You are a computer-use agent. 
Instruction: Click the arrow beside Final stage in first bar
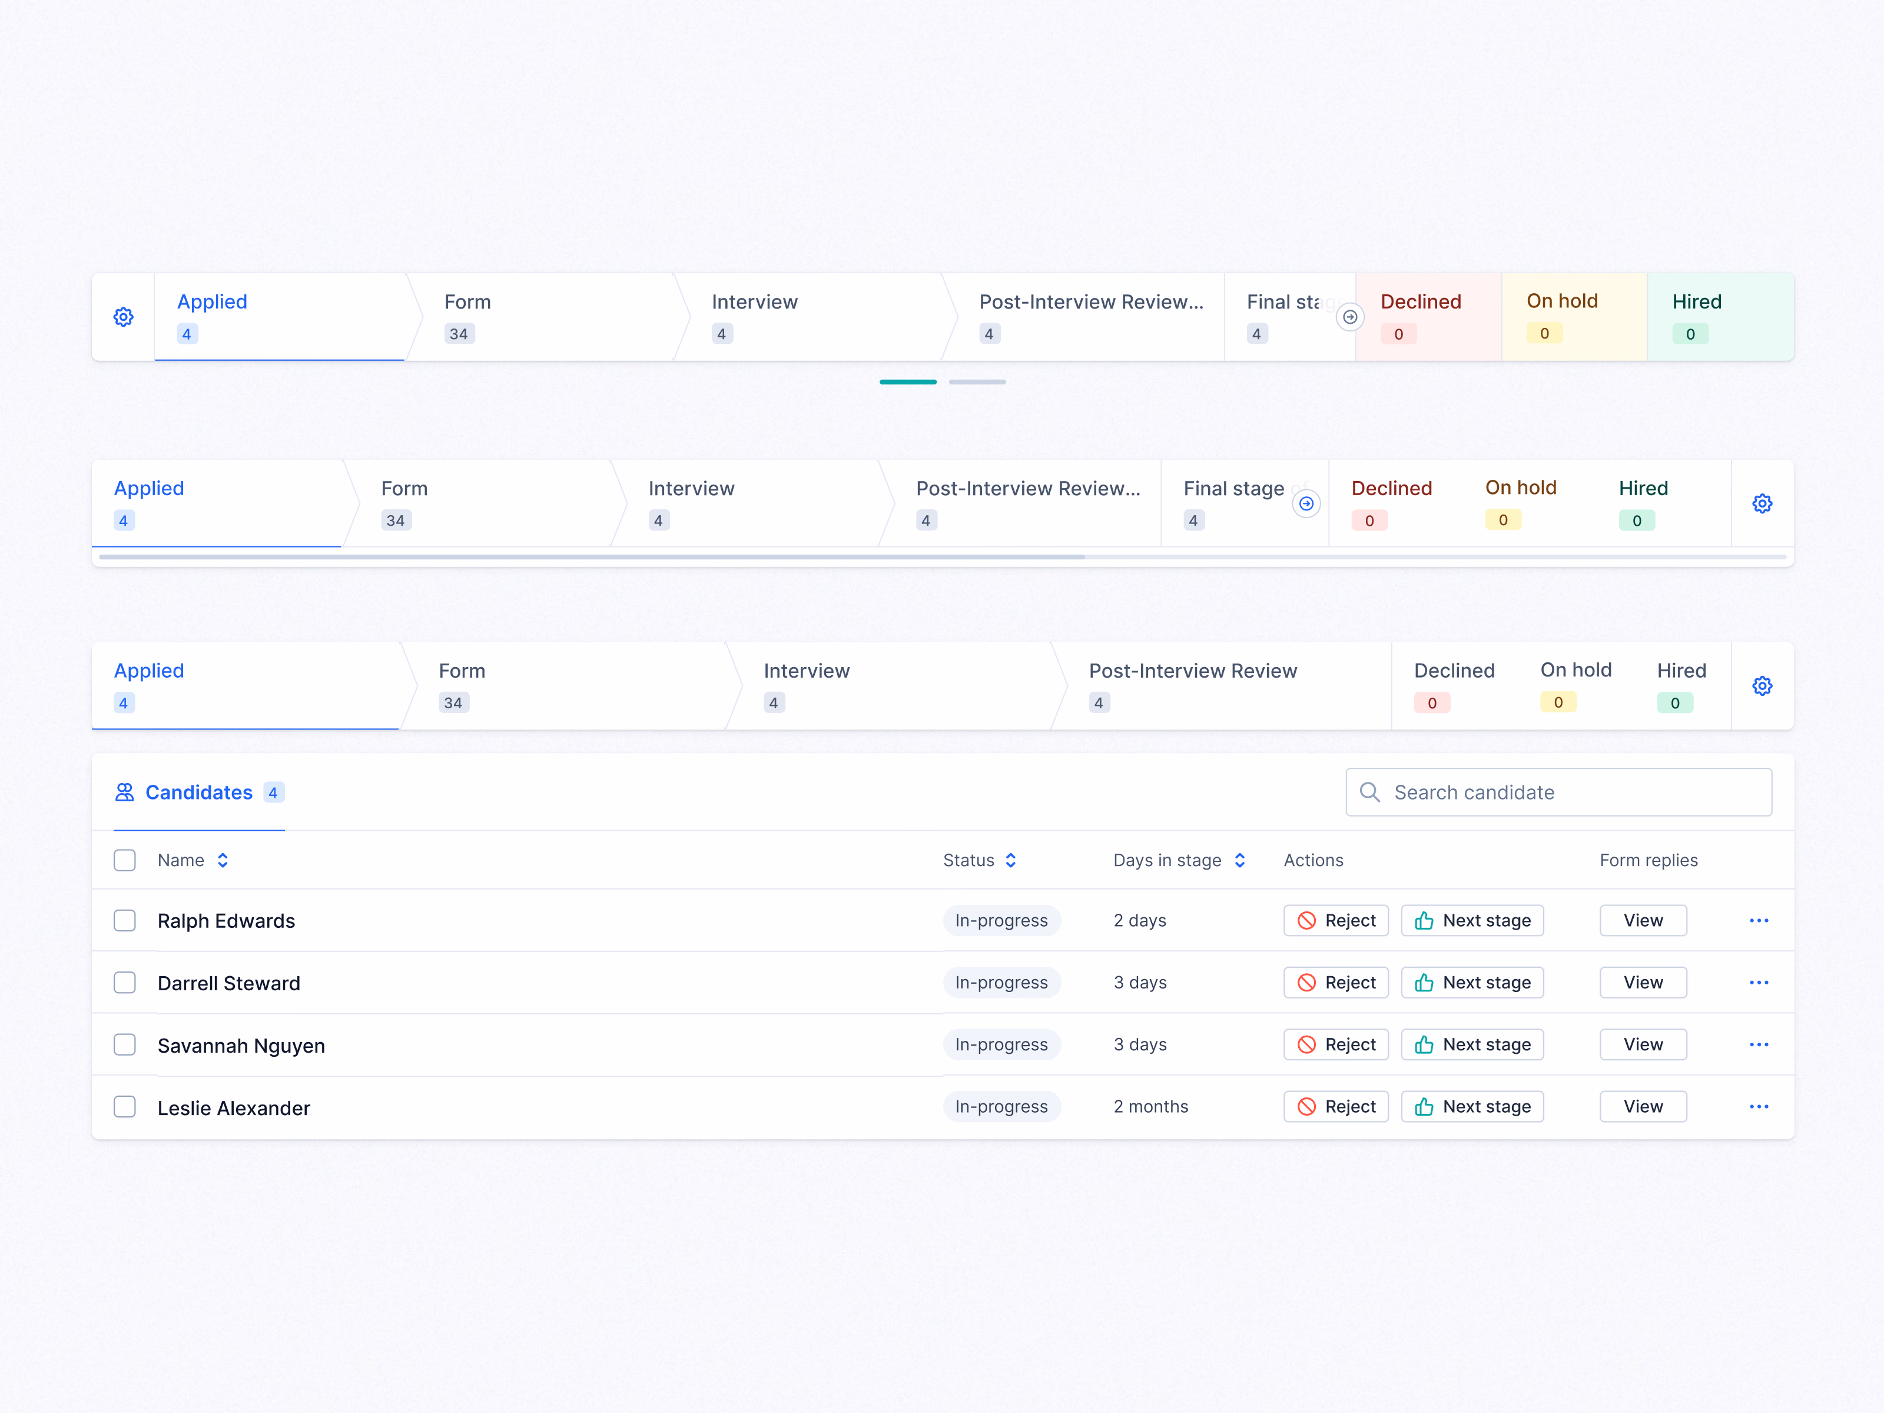pos(1350,317)
